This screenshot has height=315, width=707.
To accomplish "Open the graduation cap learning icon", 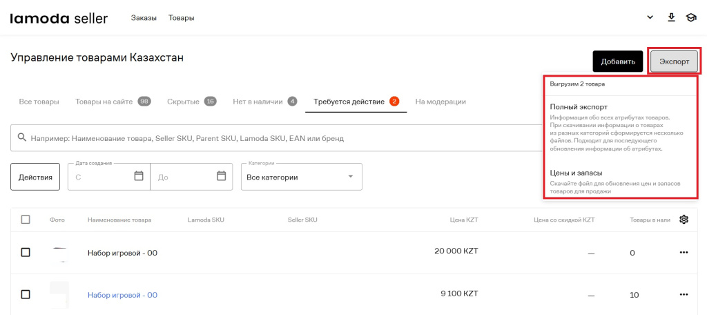I will pos(690,17).
